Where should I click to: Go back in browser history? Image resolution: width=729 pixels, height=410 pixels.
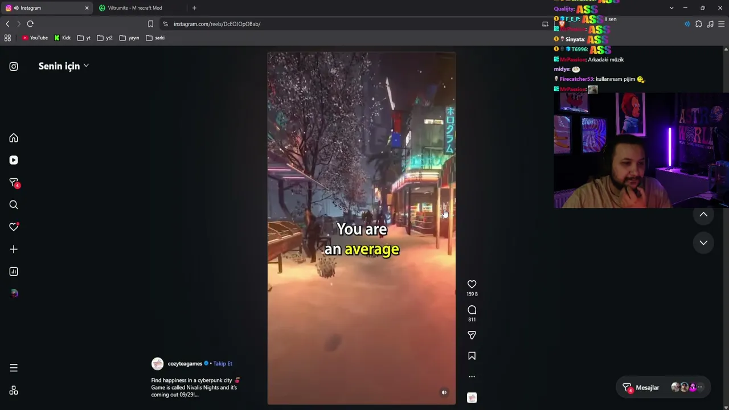click(x=7, y=24)
